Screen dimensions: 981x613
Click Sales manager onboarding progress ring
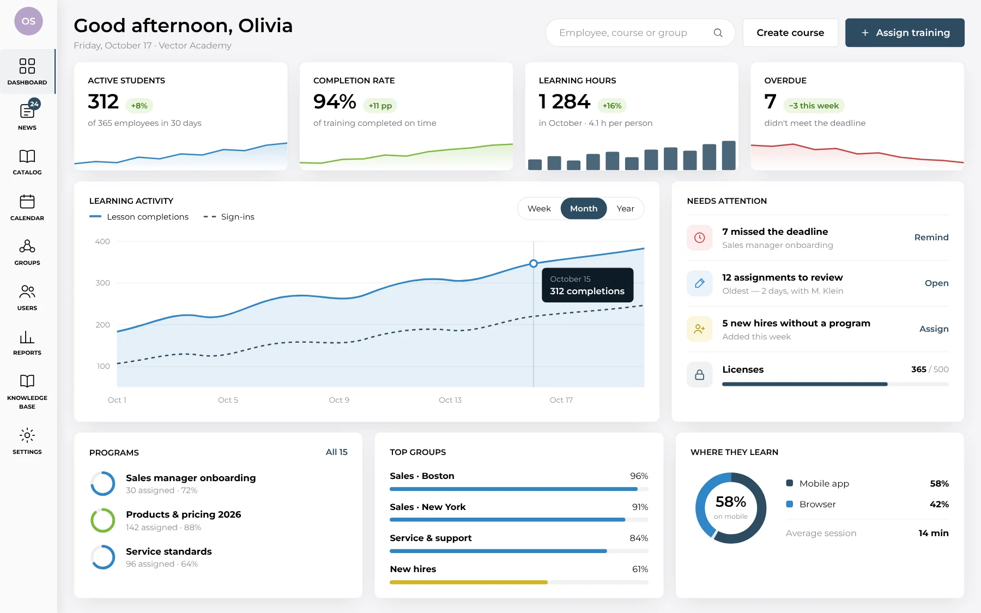pyautogui.click(x=103, y=483)
